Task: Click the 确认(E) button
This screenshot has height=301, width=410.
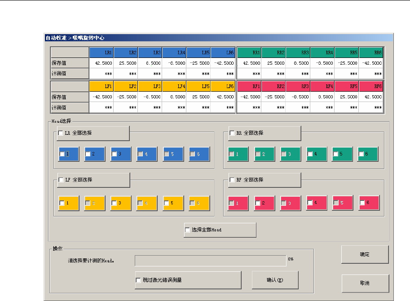Action: coord(275,280)
